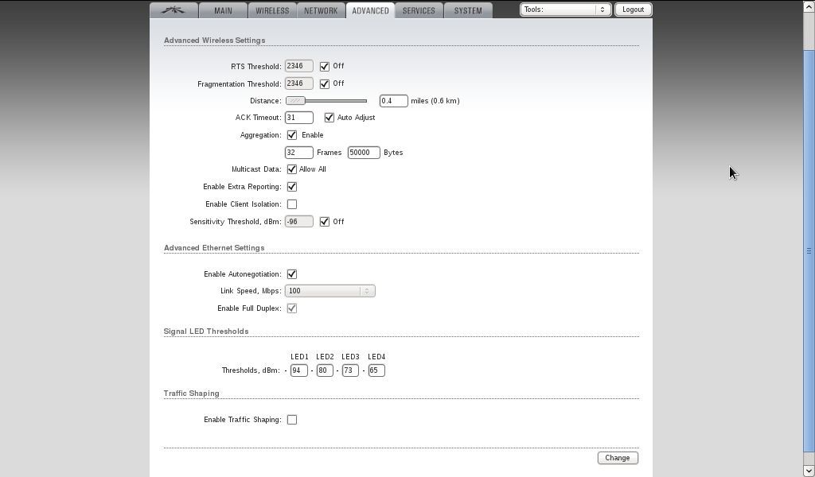Click the Fragmentation Threshold input field
Viewport: 815px width, 477px height.
(299, 83)
